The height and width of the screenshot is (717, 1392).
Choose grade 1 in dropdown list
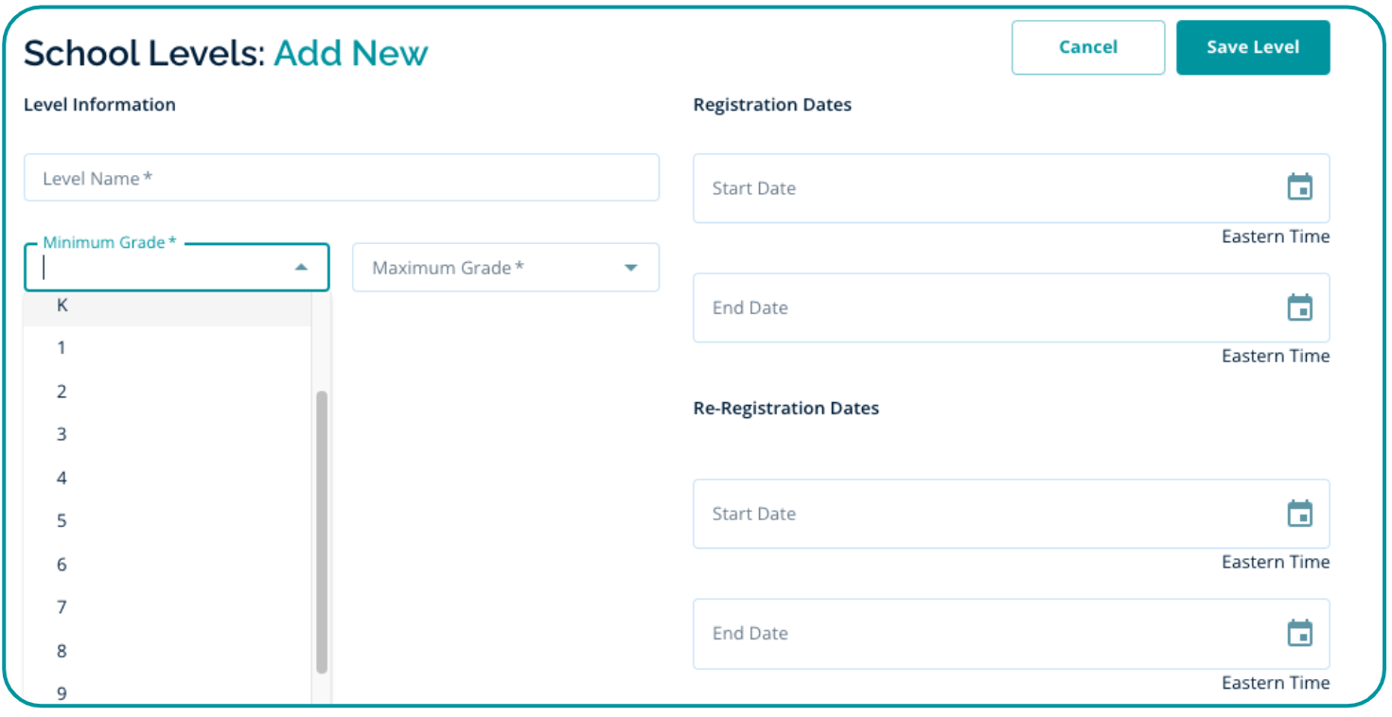click(62, 348)
